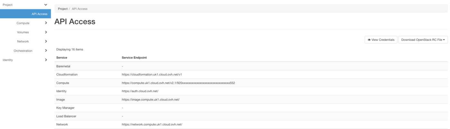Open the Compute sidebar item
The height and width of the screenshot is (129, 450).
tap(23, 23)
